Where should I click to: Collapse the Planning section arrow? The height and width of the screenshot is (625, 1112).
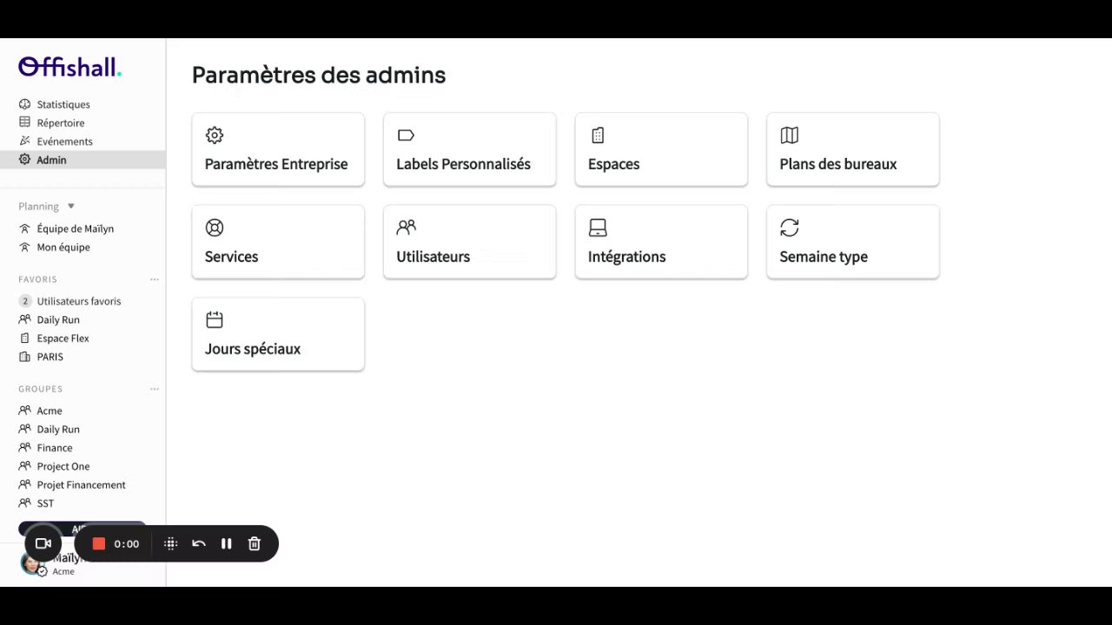71,207
